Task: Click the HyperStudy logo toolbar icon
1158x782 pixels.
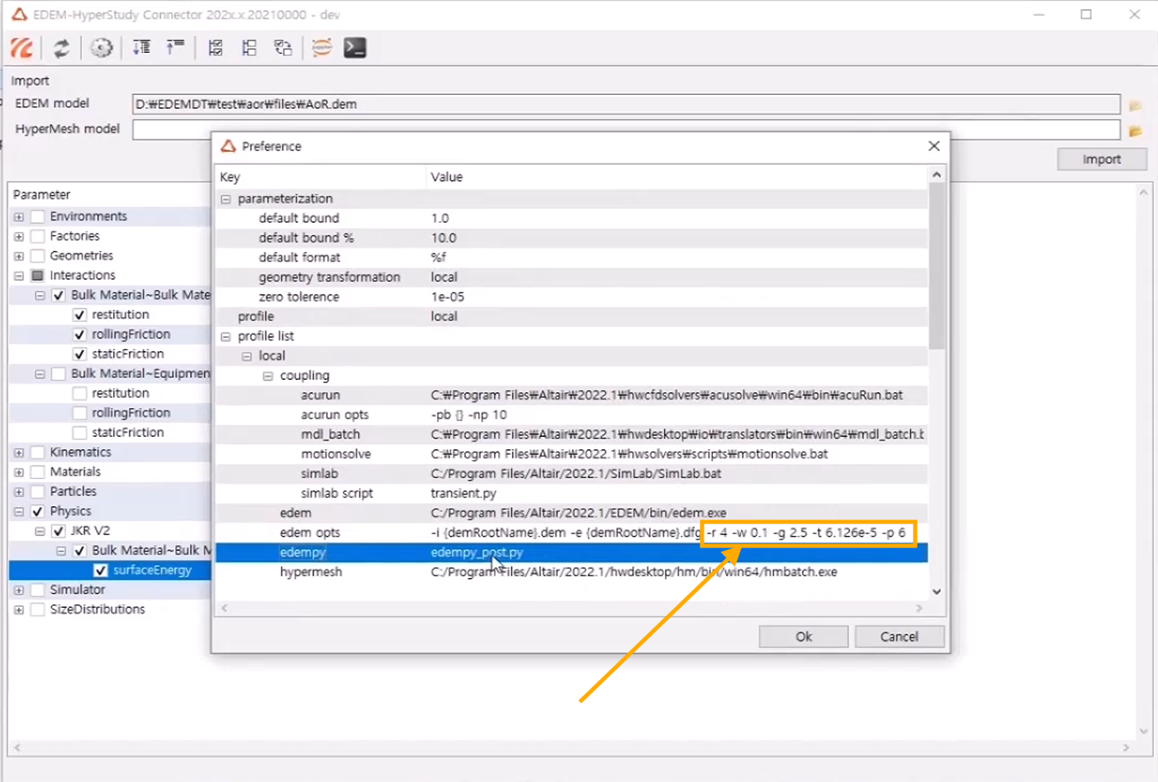Action: point(21,48)
